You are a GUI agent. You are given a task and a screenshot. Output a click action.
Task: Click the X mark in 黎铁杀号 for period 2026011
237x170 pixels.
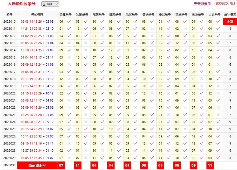pos(152,29)
